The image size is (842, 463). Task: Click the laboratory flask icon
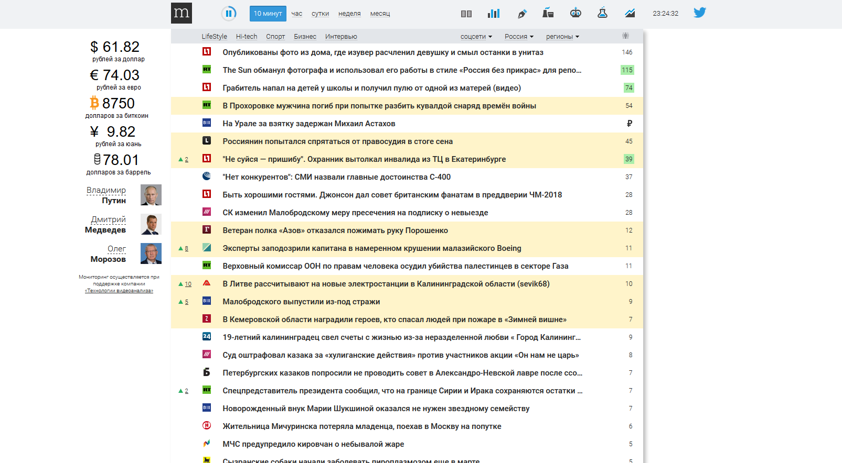pyautogui.click(x=602, y=13)
